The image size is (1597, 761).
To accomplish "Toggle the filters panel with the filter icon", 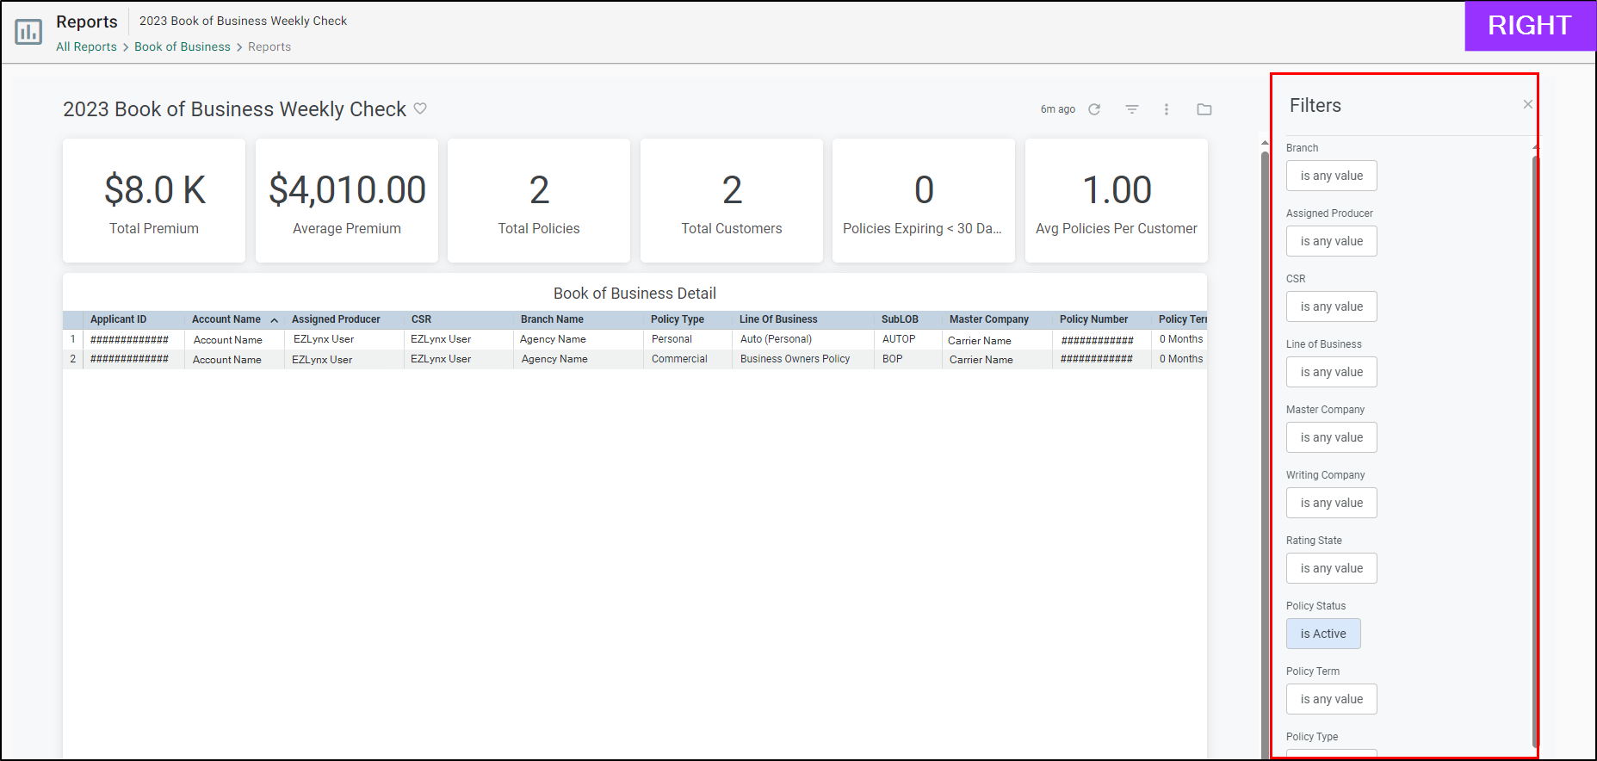I will [1132, 109].
